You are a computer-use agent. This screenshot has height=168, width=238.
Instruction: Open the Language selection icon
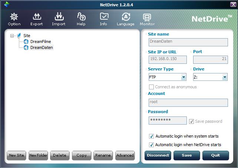(x=126, y=17)
